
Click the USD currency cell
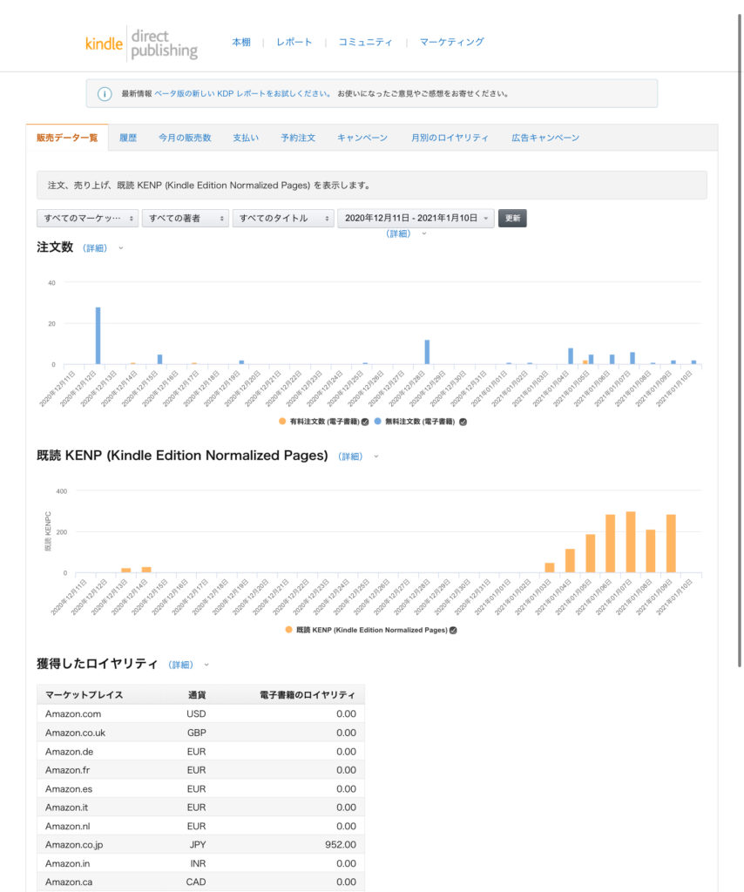coord(196,714)
